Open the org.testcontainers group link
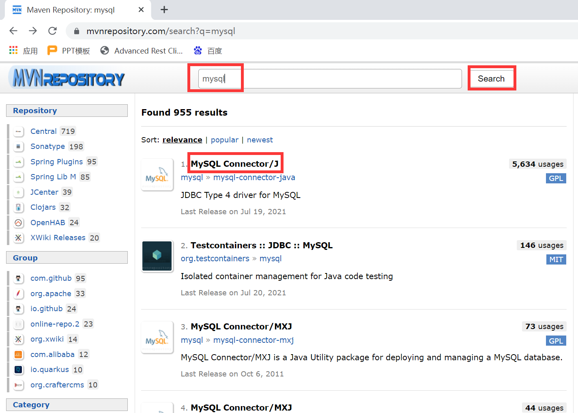The height and width of the screenshot is (413, 578). [x=215, y=259]
